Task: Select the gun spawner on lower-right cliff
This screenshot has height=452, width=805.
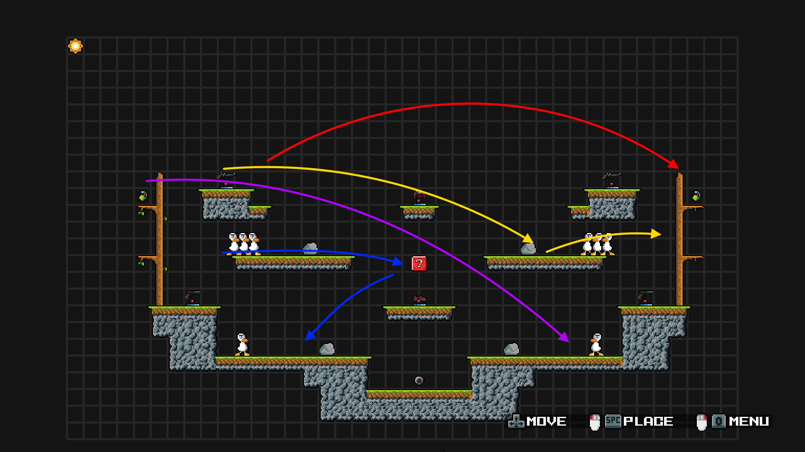Action: pyautogui.click(x=646, y=298)
